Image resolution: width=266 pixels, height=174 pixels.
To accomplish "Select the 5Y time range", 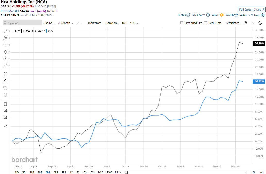I will click(92, 172).
